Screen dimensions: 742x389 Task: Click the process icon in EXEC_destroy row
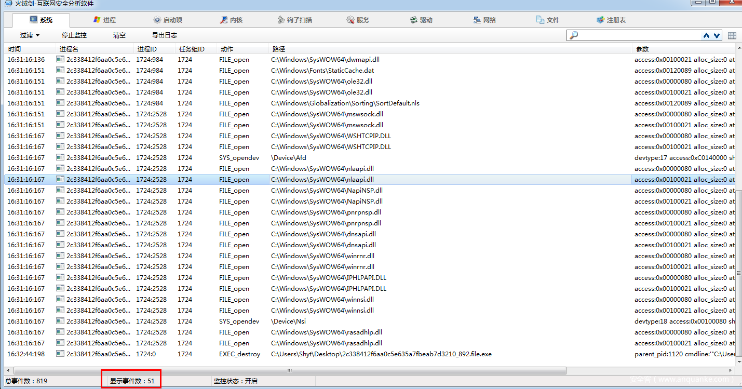[x=60, y=354]
